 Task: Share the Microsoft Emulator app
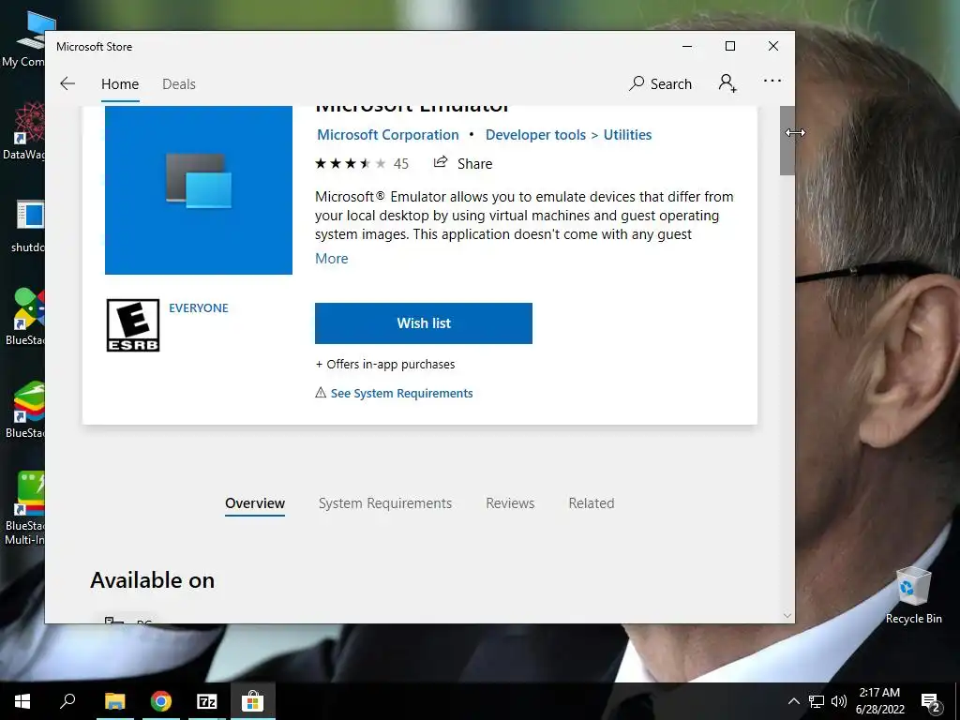[463, 163]
